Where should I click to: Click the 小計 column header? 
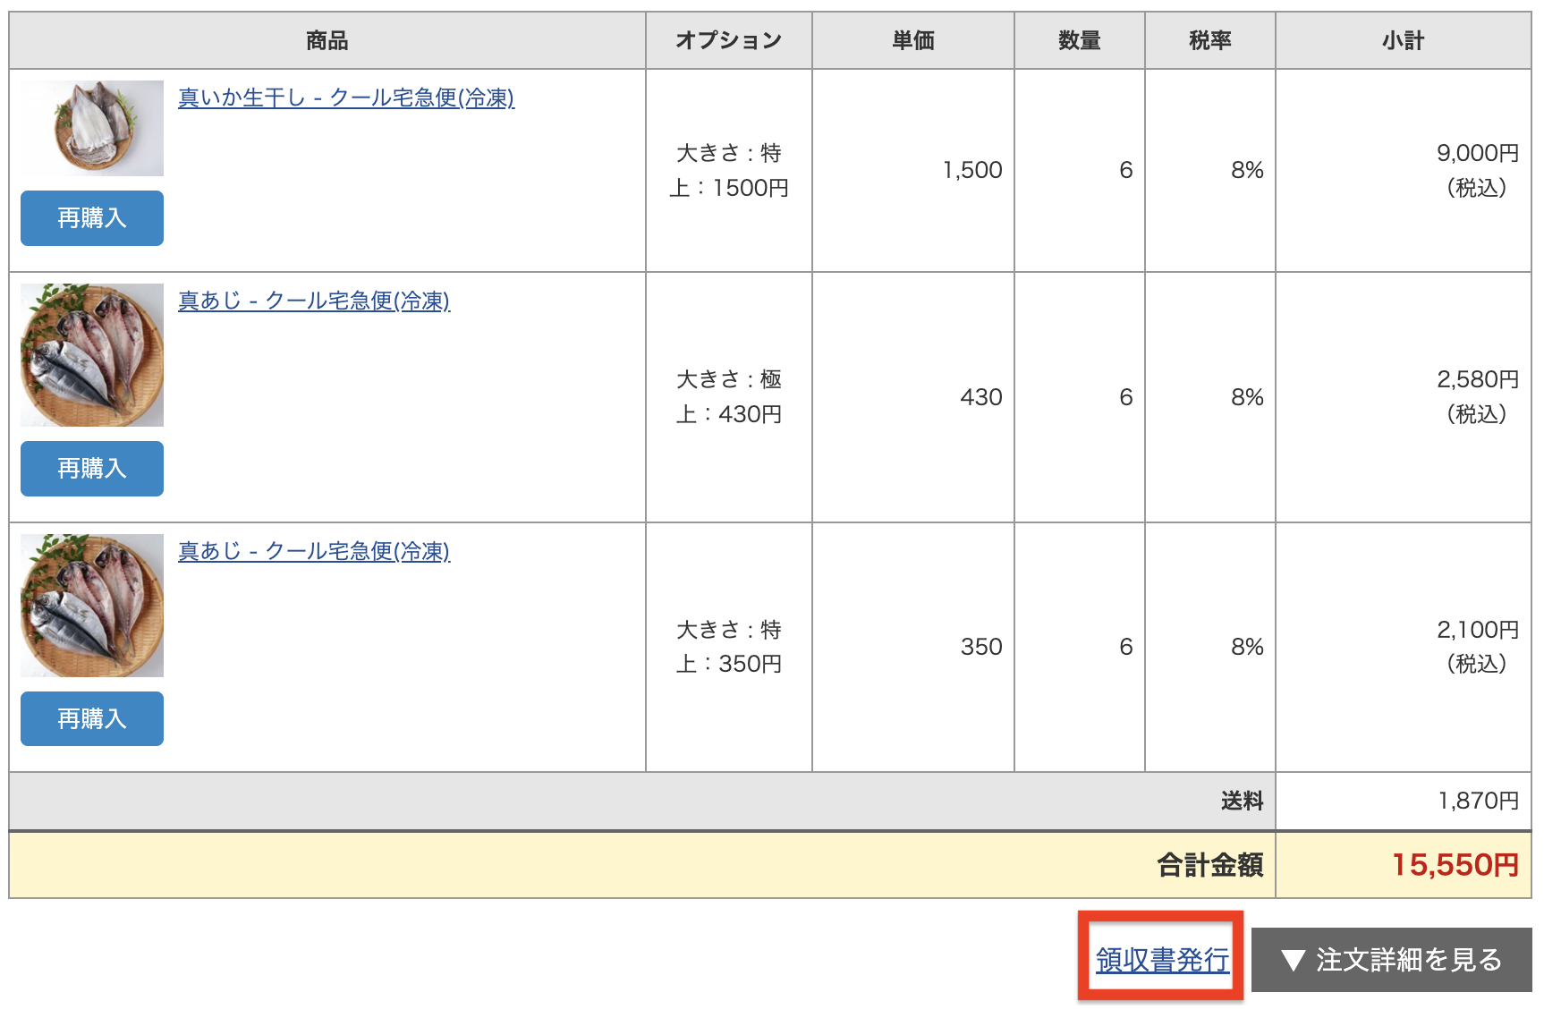click(1401, 39)
